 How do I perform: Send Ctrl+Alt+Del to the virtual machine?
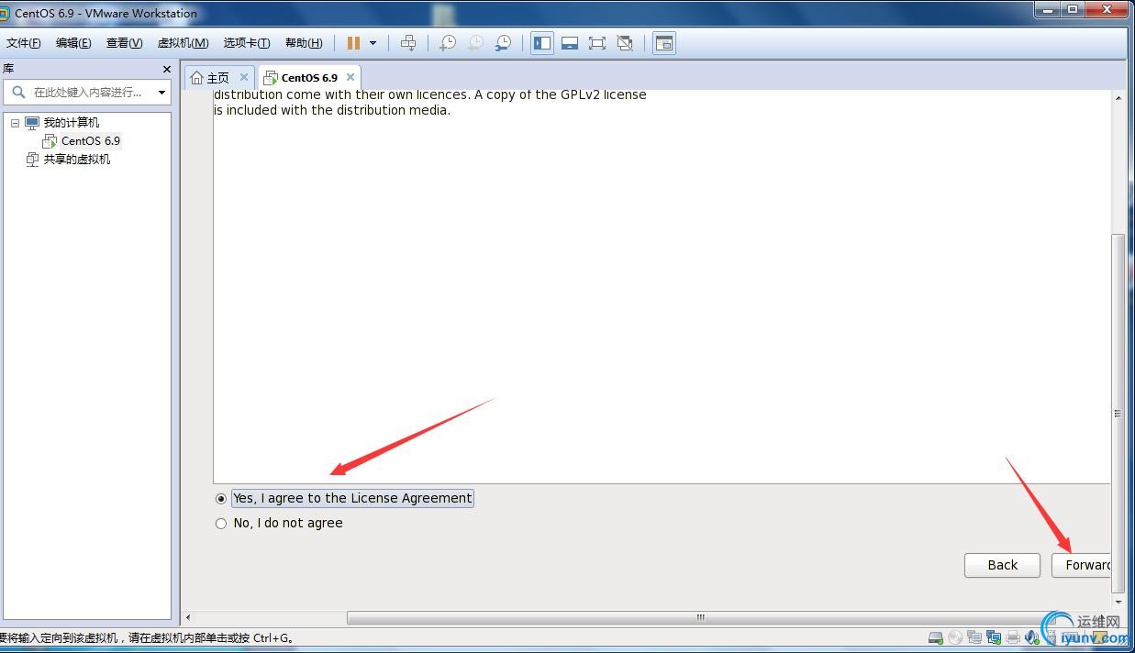(408, 43)
